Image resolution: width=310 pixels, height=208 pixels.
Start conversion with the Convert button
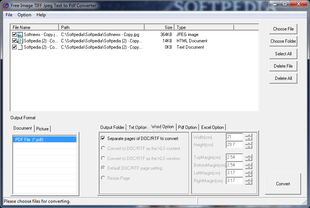coord(283,184)
